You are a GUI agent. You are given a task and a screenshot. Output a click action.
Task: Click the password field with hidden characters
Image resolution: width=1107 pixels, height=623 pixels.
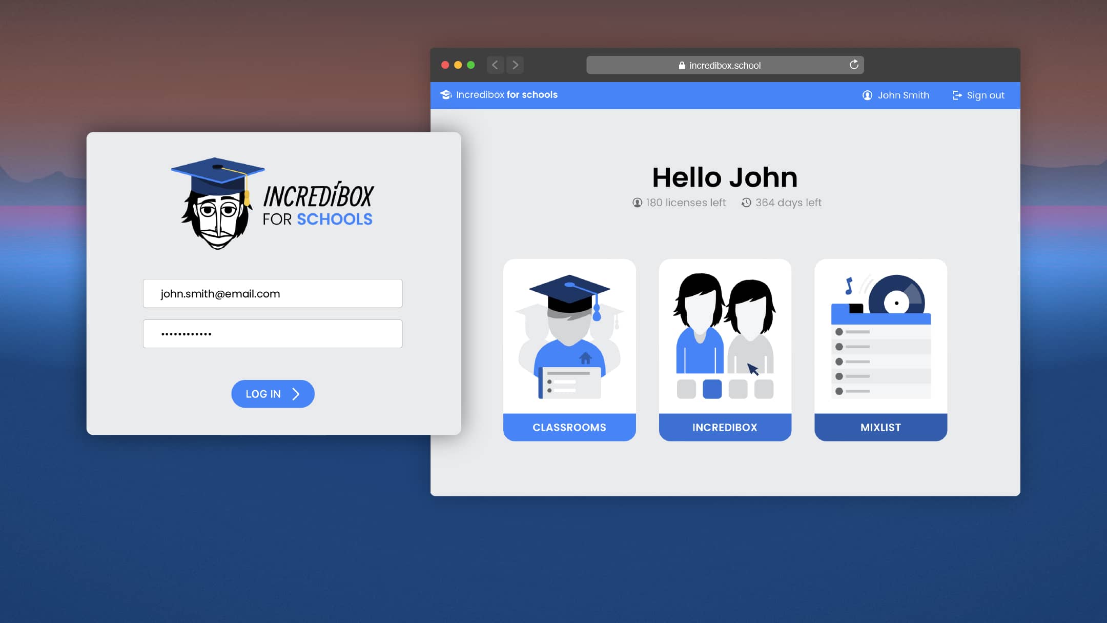coord(272,333)
